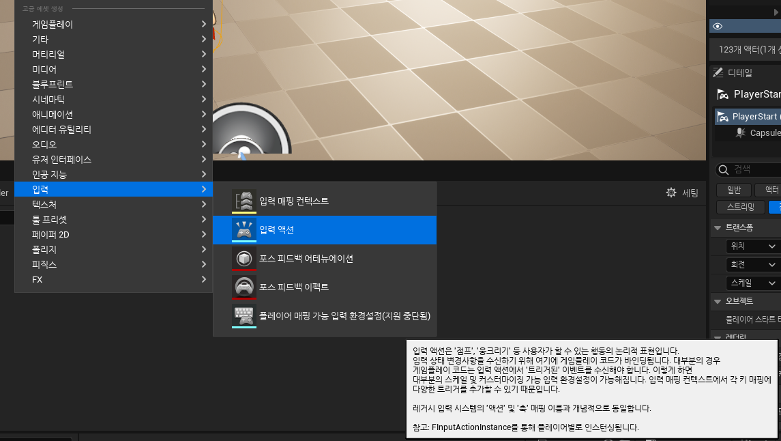781x441 pixels.
Task: Create a new 입력 액션 asset
Action: (325, 230)
